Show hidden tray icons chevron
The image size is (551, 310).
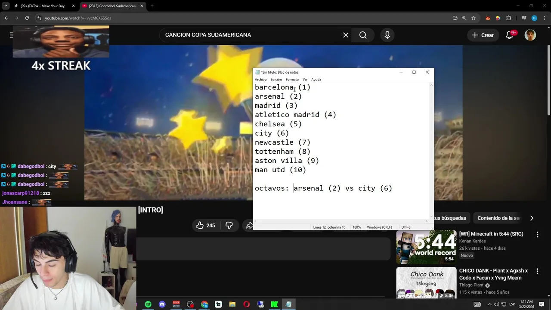(490, 304)
